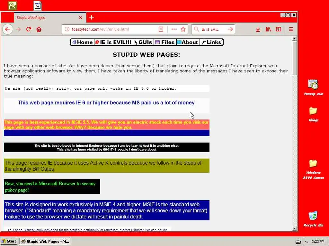The image size is (329, 246).
Task: Click the scrollbar down arrow
Action: pos(294,228)
